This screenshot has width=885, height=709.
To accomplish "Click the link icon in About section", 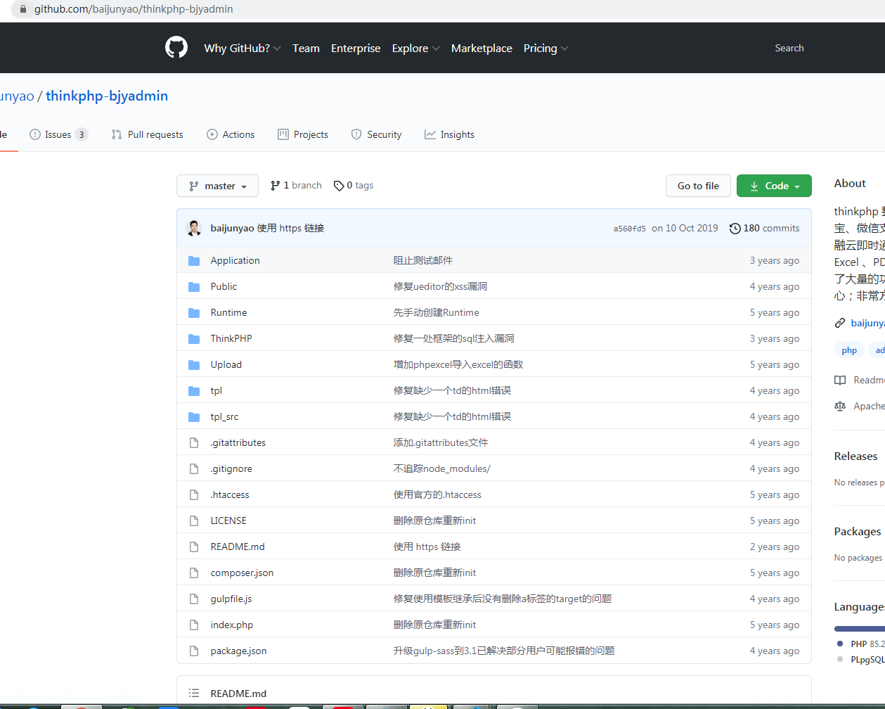I will [839, 323].
